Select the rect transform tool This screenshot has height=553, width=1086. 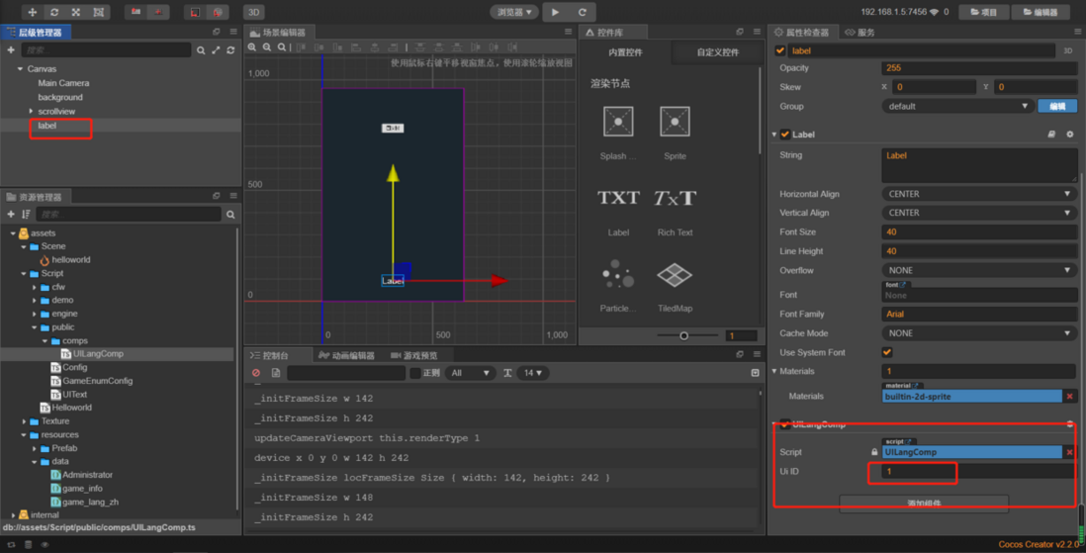coord(98,12)
